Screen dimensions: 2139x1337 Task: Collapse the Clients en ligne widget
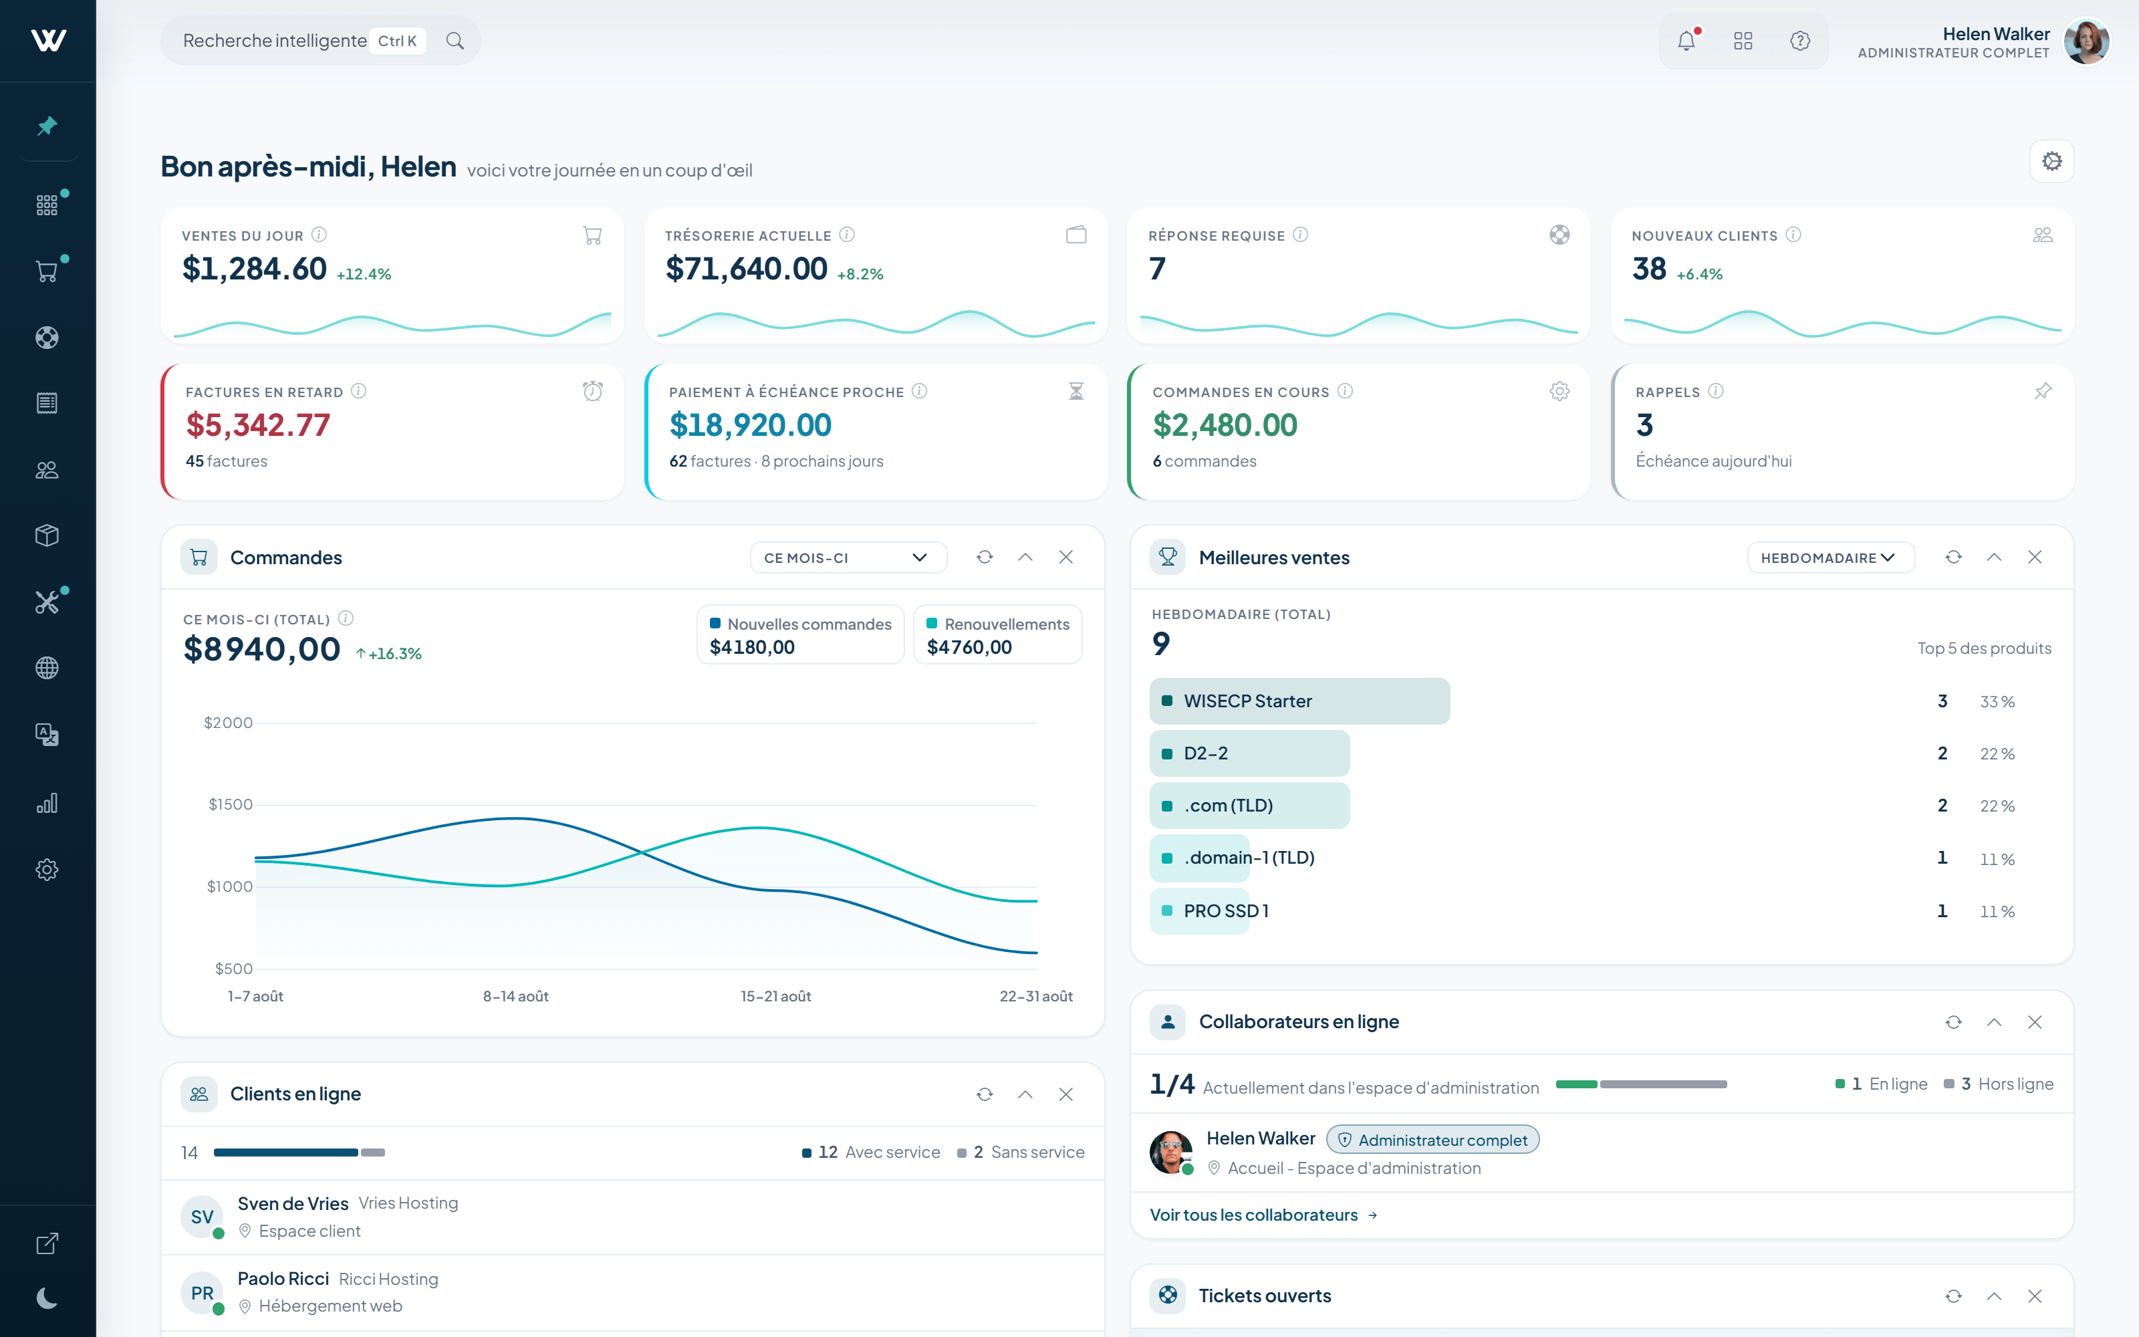click(x=1025, y=1095)
